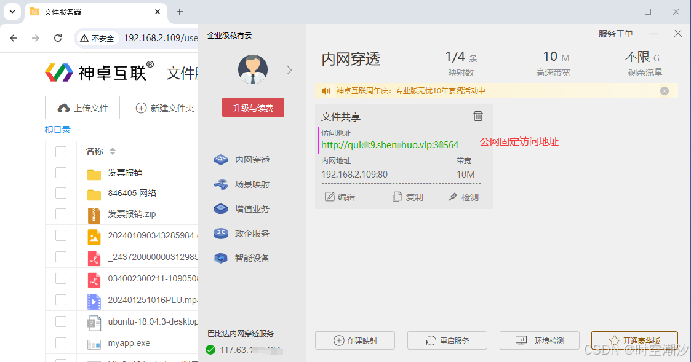Click the 重启服务 button
Image resolution: width=691 pixels, height=362 pixels.
[x=447, y=340]
